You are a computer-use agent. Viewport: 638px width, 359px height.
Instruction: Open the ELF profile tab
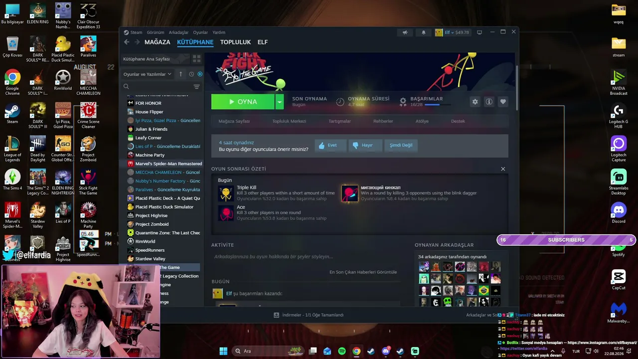coord(263,42)
